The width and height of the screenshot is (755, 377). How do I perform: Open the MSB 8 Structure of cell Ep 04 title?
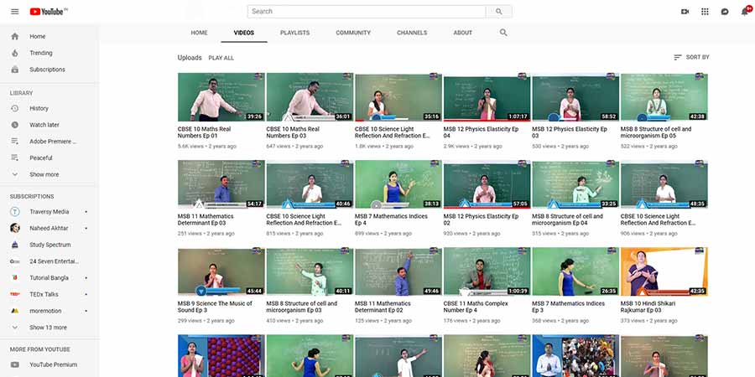[x=567, y=219]
